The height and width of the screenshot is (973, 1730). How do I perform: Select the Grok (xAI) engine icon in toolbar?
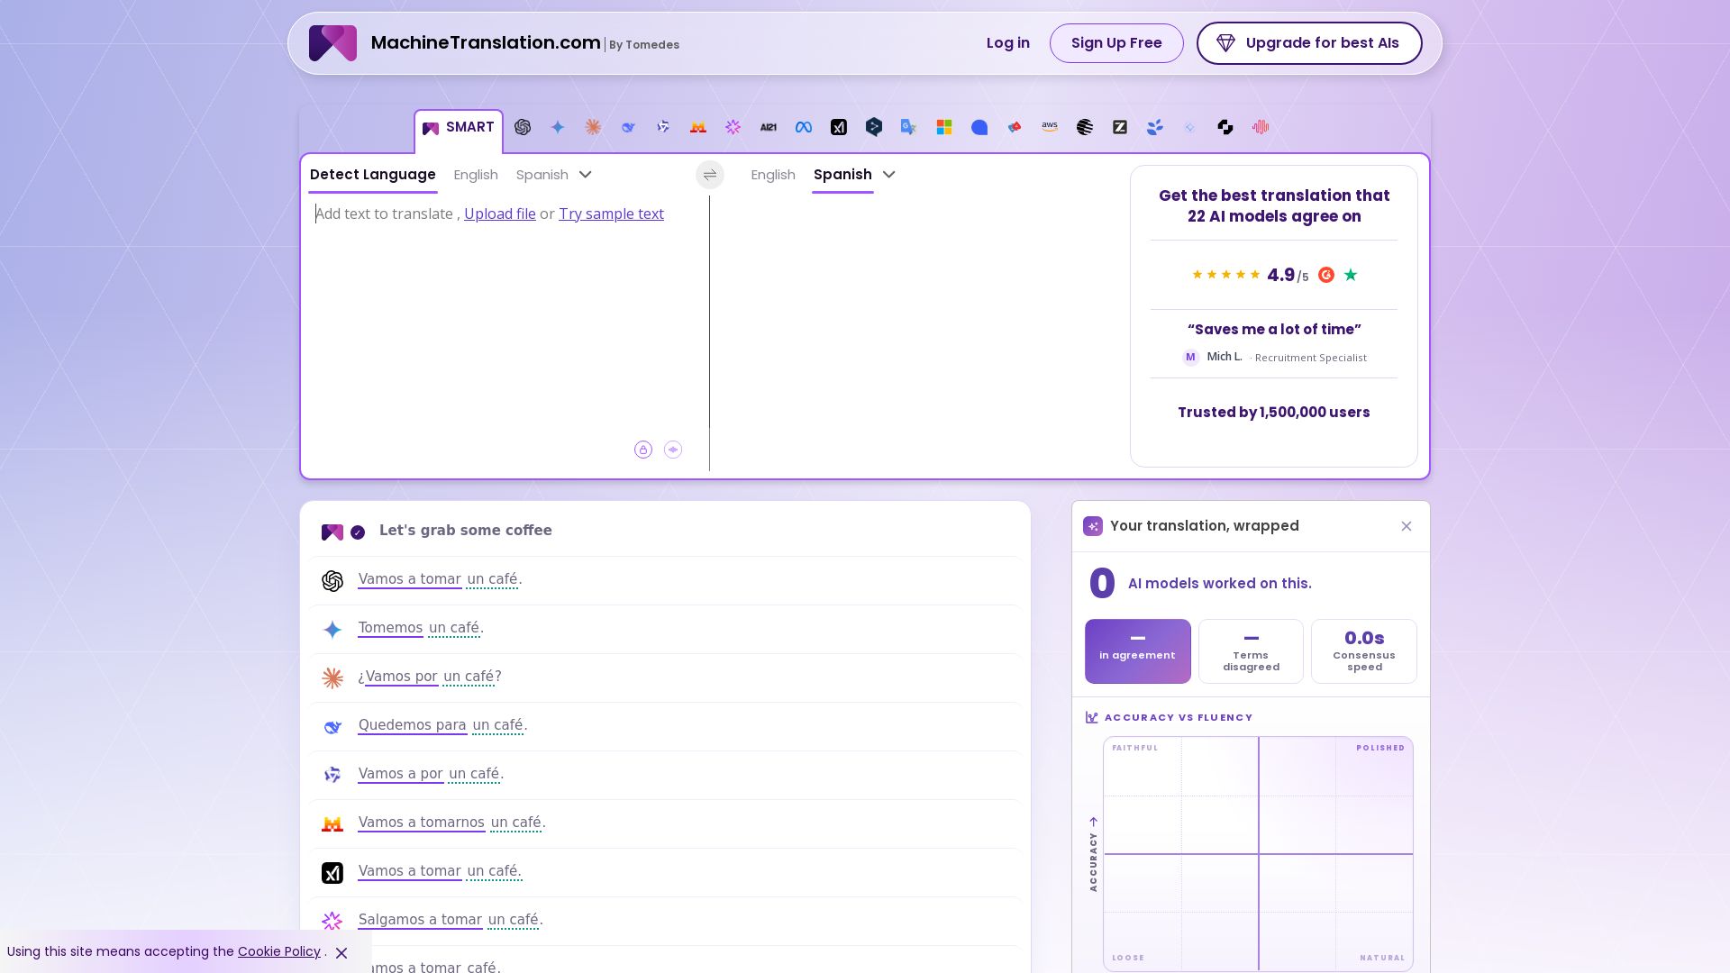839,127
